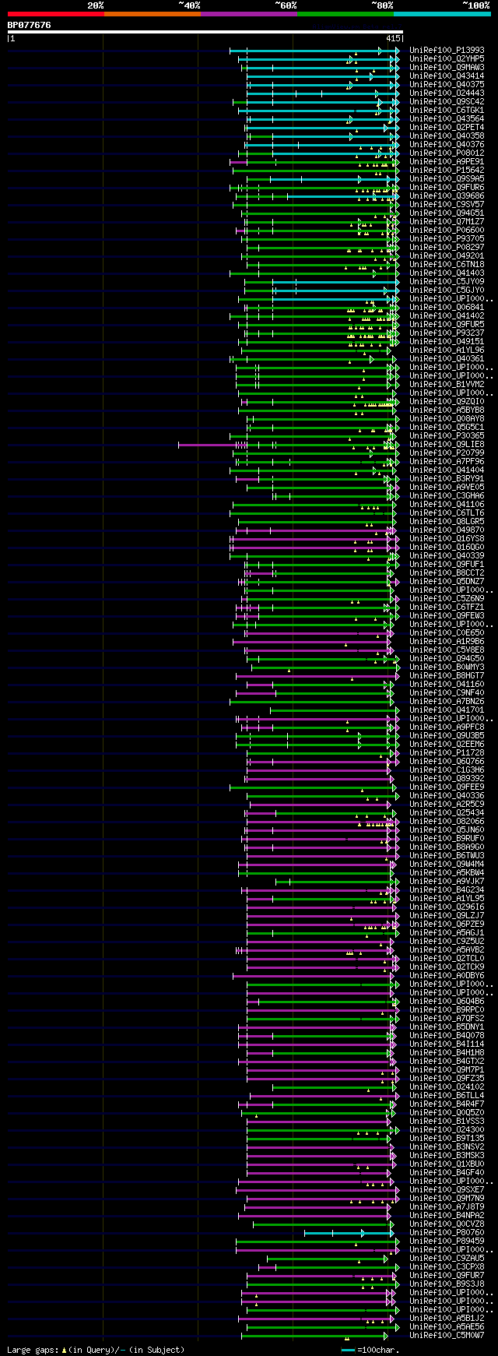This screenshot has width=498, height=1356.
Task: Select entry UniRef100_B1VVM2
Action: pos(447,385)
